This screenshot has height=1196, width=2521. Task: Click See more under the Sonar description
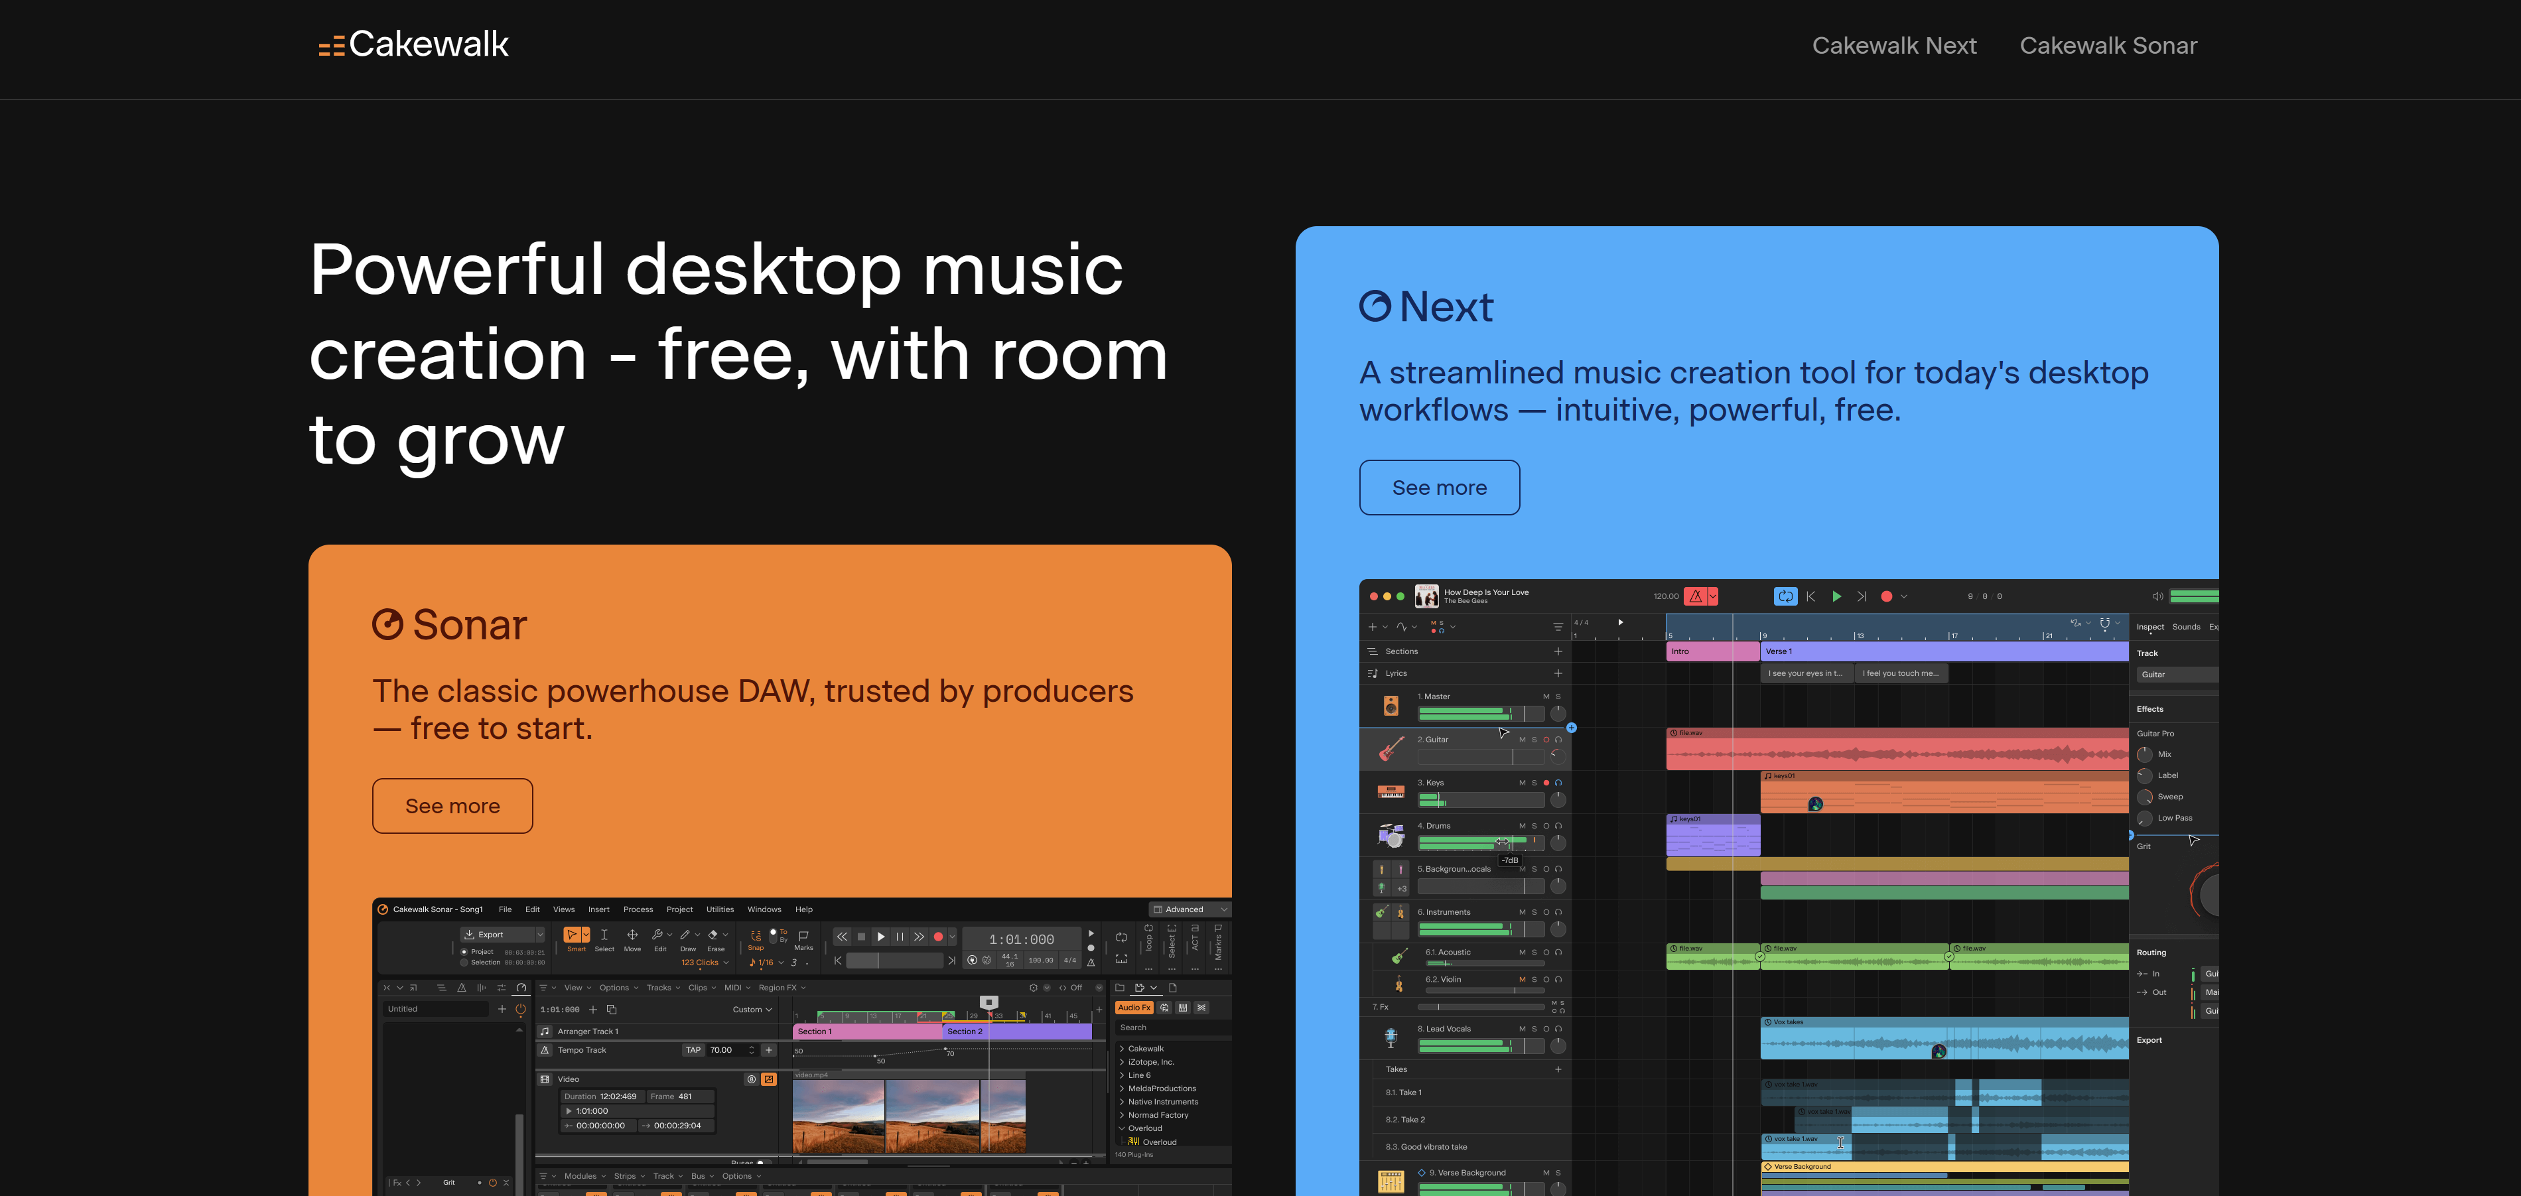tap(452, 805)
